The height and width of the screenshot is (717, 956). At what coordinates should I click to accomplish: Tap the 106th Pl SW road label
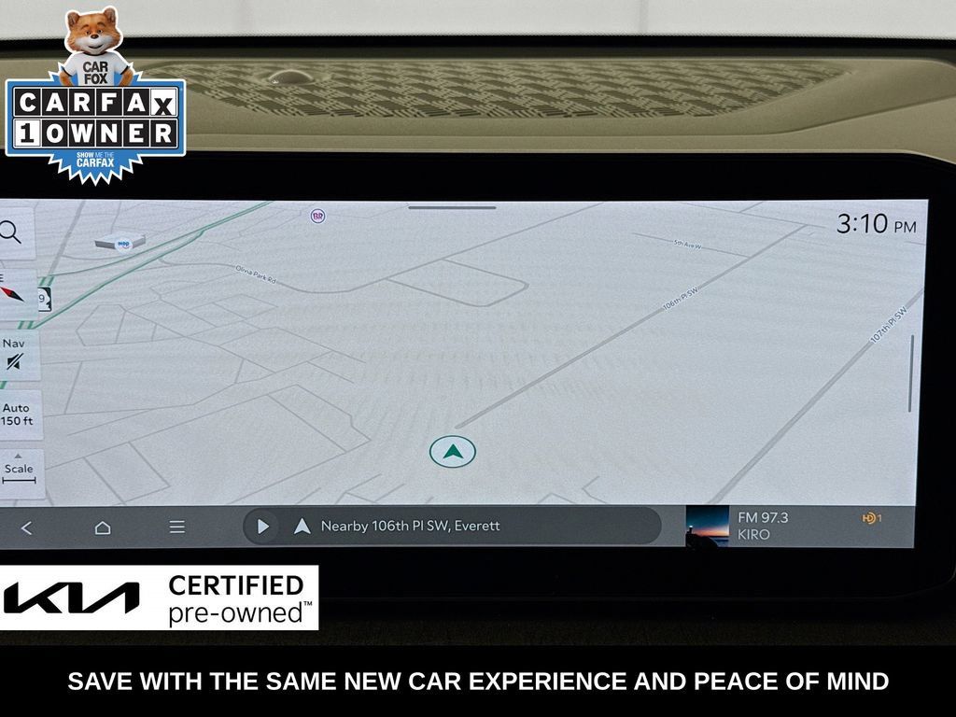(x=680, y=298)
